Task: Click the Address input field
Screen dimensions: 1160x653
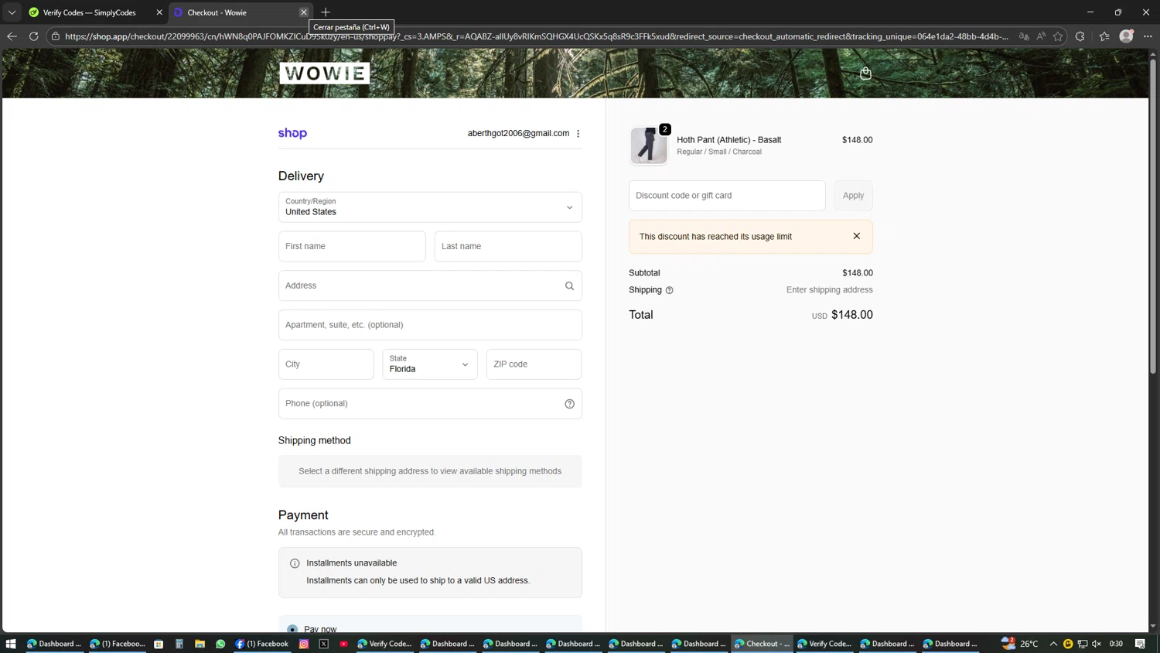Action: coord(430,285)
